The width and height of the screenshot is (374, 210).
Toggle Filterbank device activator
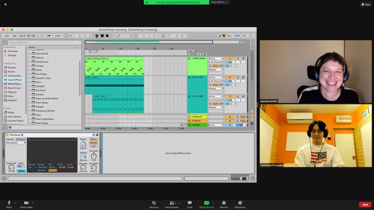click(x=7, y=135)
